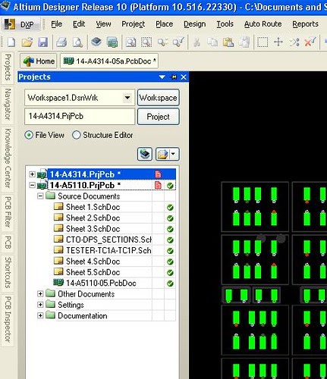The height and width of the screenshot is (379, 327).
Task: Open the Tools menu
Action: [x=225, y=24]
